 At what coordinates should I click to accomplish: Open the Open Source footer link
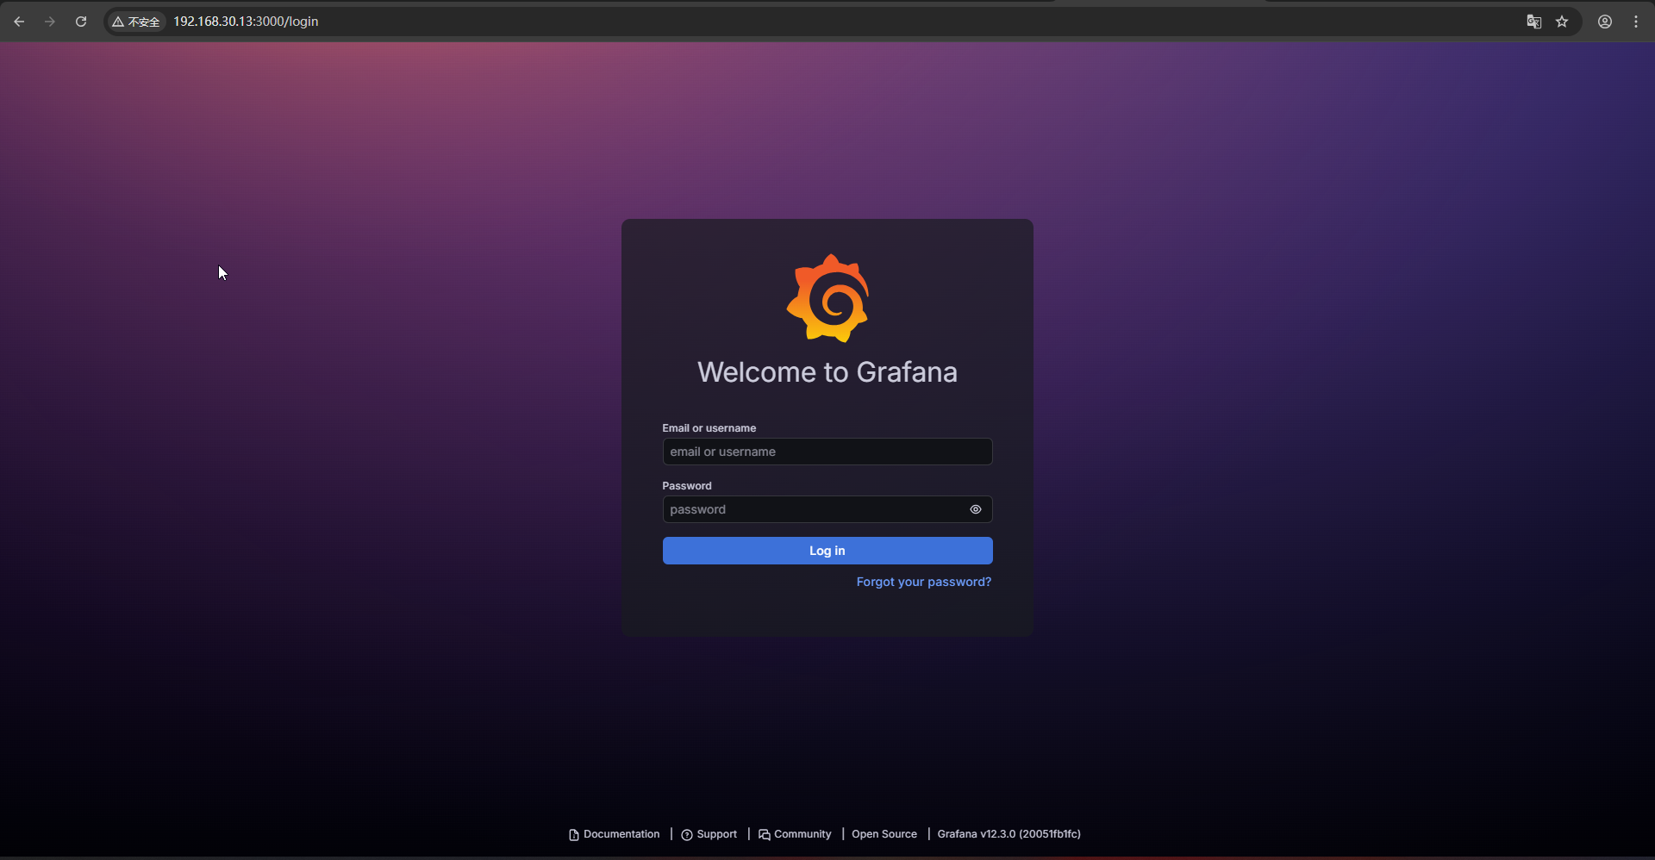point(884,834)
